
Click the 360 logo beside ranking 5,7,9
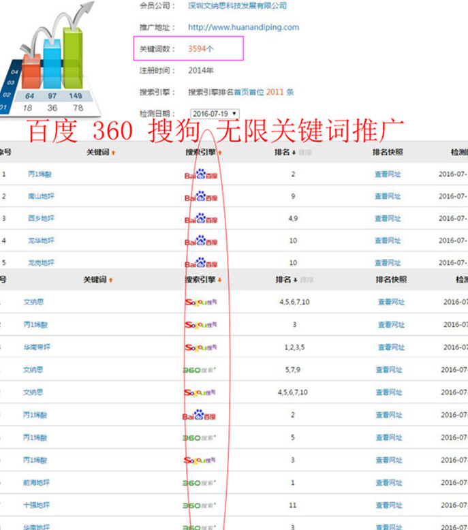(x=199, y=370)
